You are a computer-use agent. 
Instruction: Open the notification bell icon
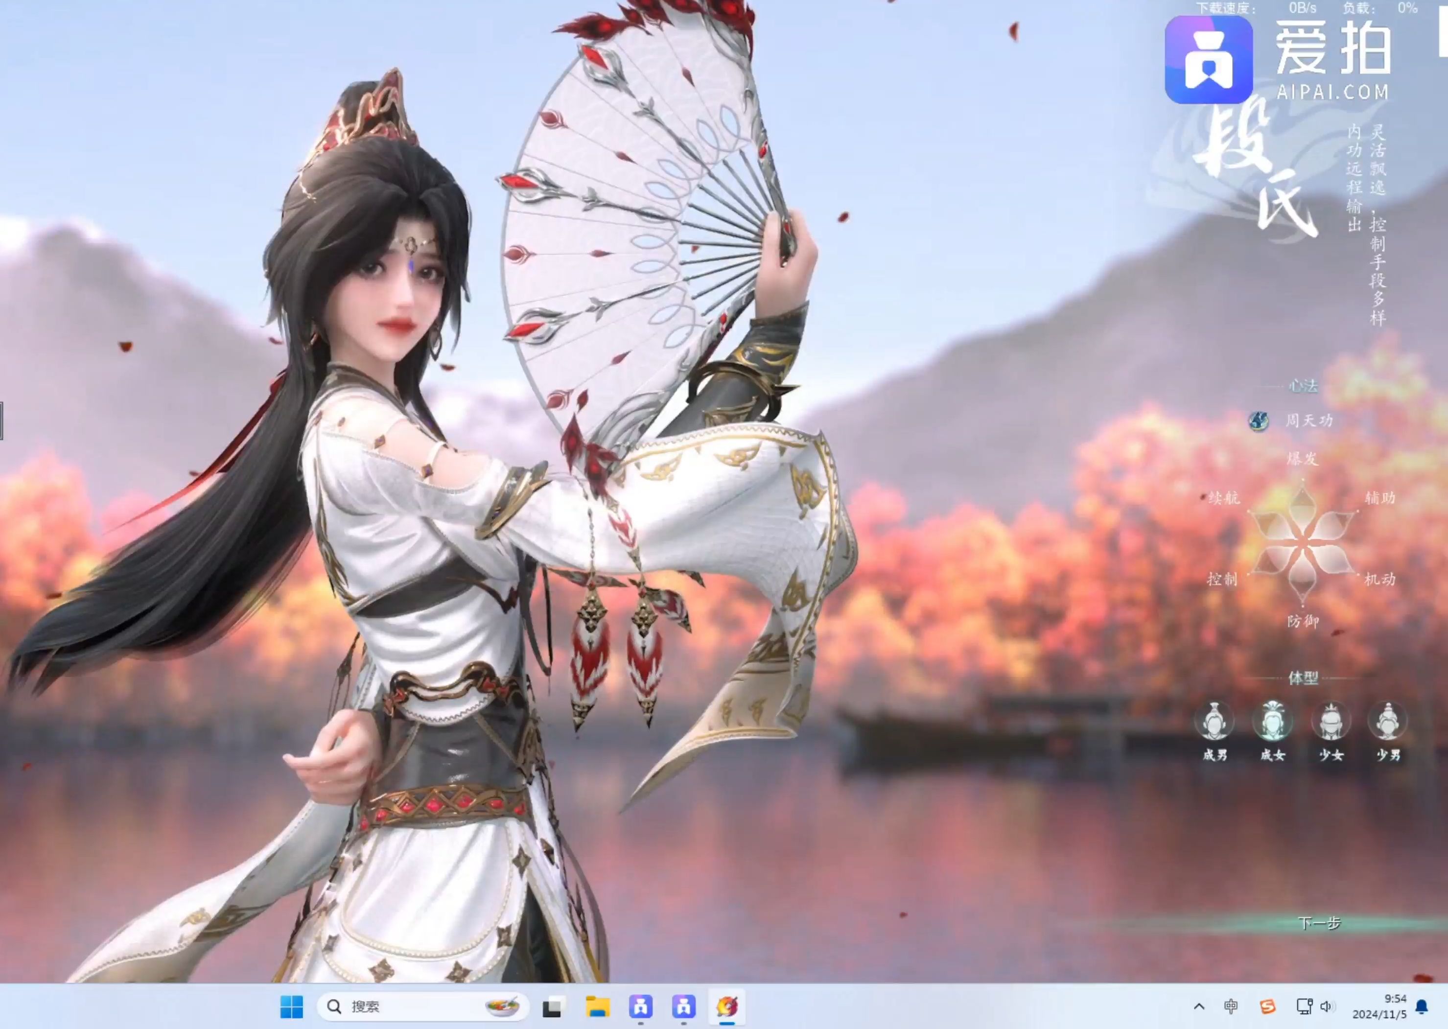(x=1422, y=1006)
